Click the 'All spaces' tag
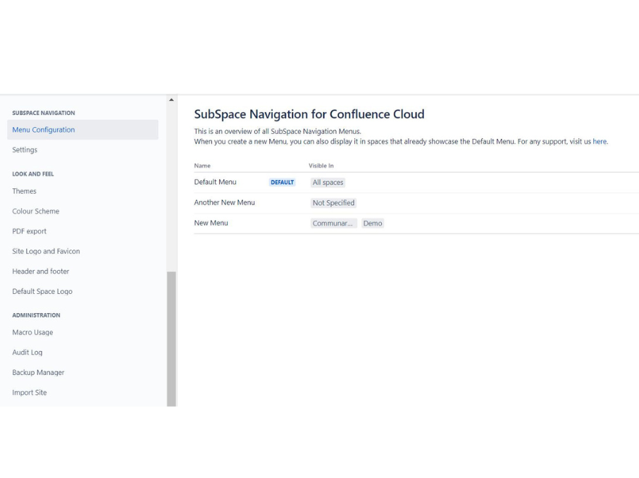The width and height of the screenshot is (639, 478). pyautogui.click(x=328, y=183)
